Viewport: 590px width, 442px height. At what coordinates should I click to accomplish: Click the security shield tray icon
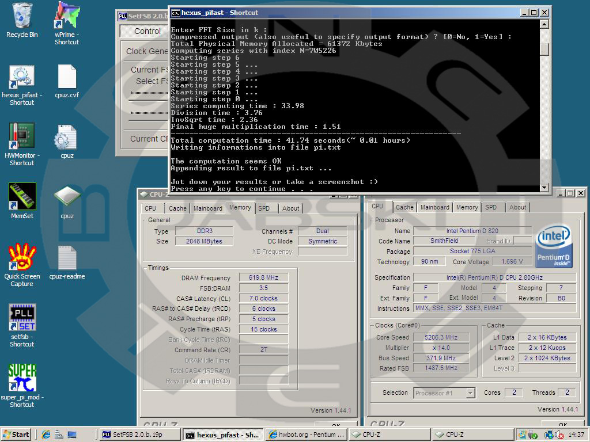click(x=533, y=435)
